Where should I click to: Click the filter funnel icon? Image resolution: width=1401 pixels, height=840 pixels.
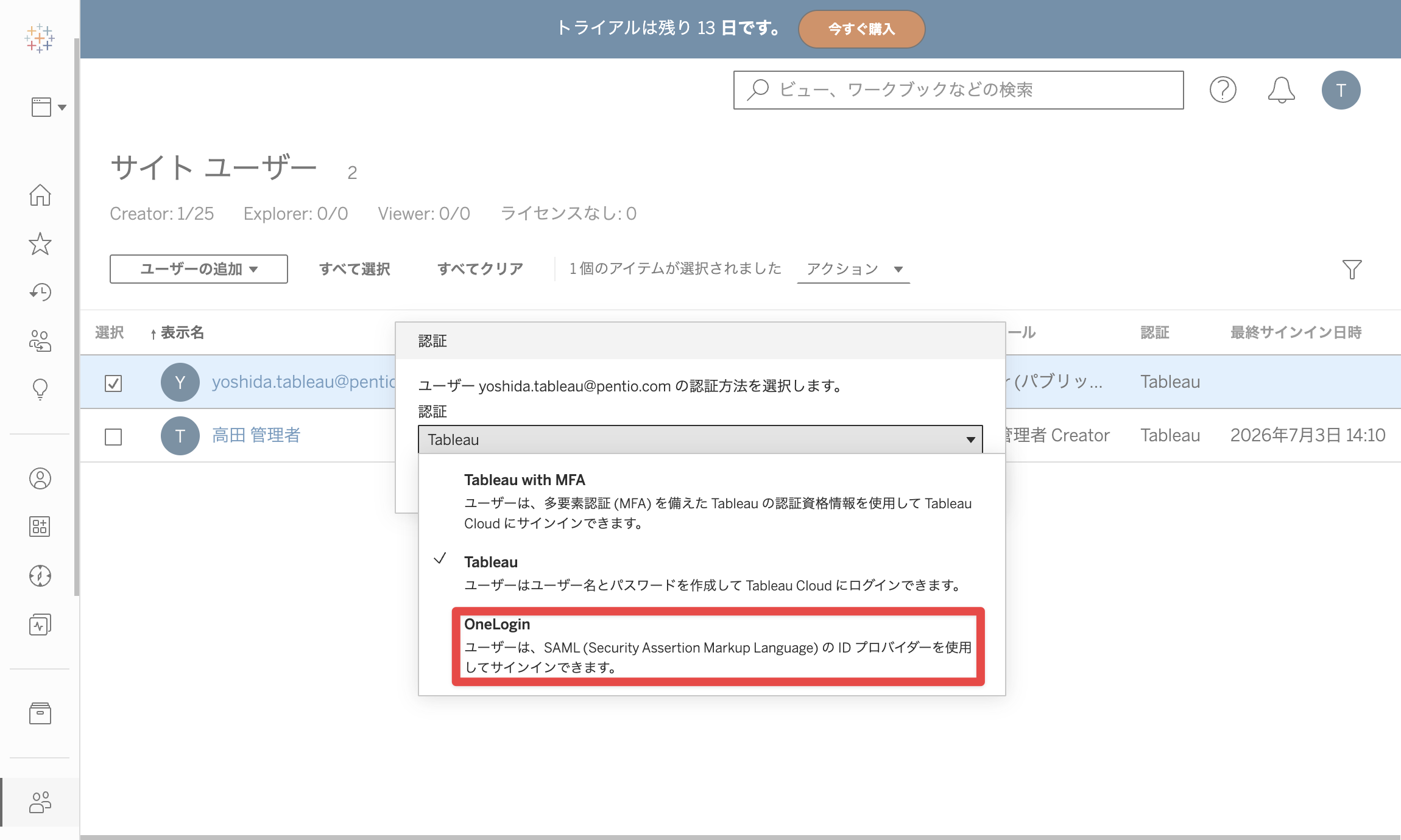tap(1352, 269)
